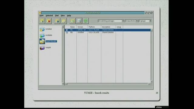Open the View menu
Image resolution: width=194 pixels, height=109 pixels.
63,15
